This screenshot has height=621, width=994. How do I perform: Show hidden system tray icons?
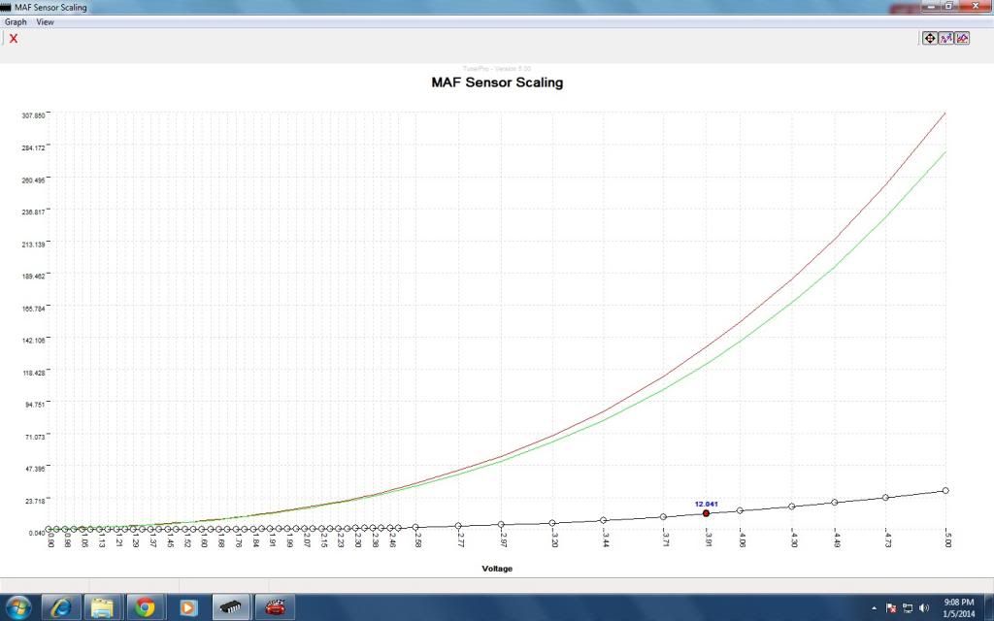(x=874, y=607)
